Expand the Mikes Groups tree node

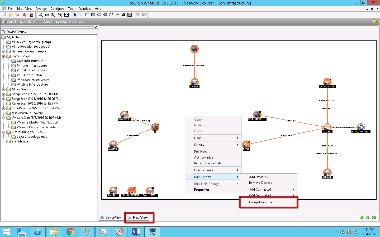point(4,90)
